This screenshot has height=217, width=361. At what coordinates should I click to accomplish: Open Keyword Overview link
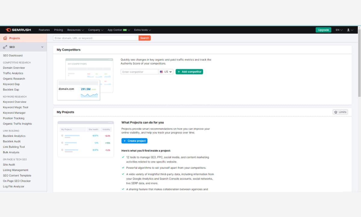pos(14,102)
